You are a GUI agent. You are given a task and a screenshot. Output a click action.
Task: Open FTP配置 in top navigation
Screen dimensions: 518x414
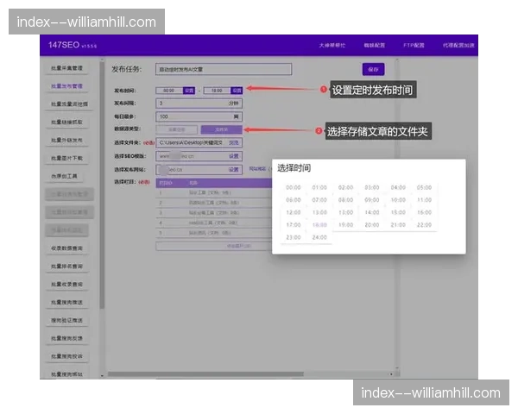(414, 45)
